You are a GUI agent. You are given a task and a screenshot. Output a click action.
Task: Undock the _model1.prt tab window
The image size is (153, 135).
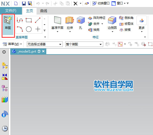39,51
